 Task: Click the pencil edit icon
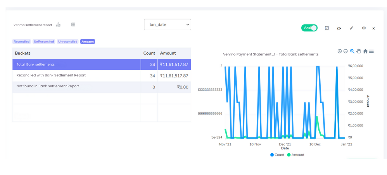[351, 28]
